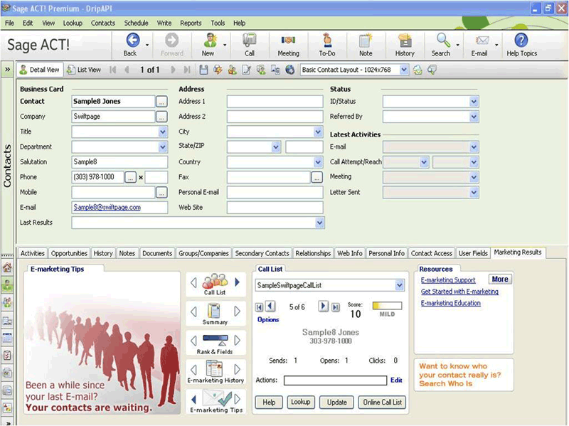Select the Marketing Results tab
Viewport: 569px width, 426px height.
[x=518, y=252]
